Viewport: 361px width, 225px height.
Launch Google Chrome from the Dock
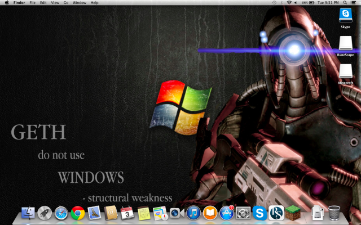coord(78,213)
